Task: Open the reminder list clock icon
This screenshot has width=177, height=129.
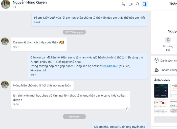Action: [157, 60]
